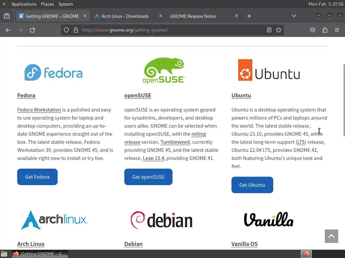Click the Ubuntu logo image

(x=269, y=70)
